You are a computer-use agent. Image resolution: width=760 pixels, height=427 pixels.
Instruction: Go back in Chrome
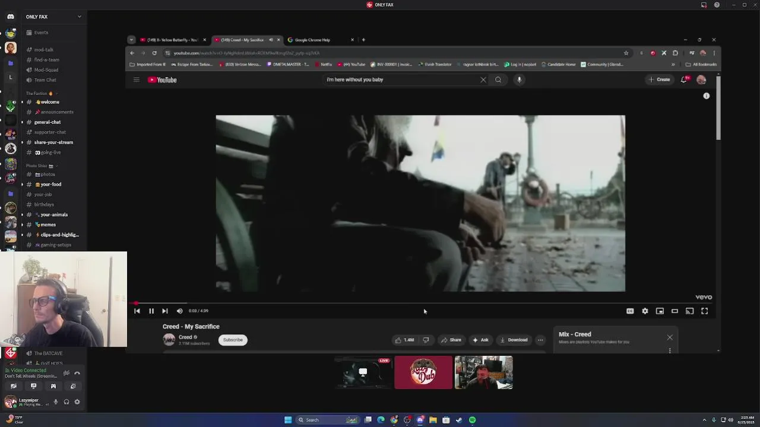click(x=132, y=53)
